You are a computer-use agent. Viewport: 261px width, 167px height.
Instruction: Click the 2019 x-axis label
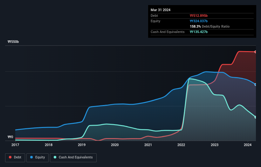point(82,145)
